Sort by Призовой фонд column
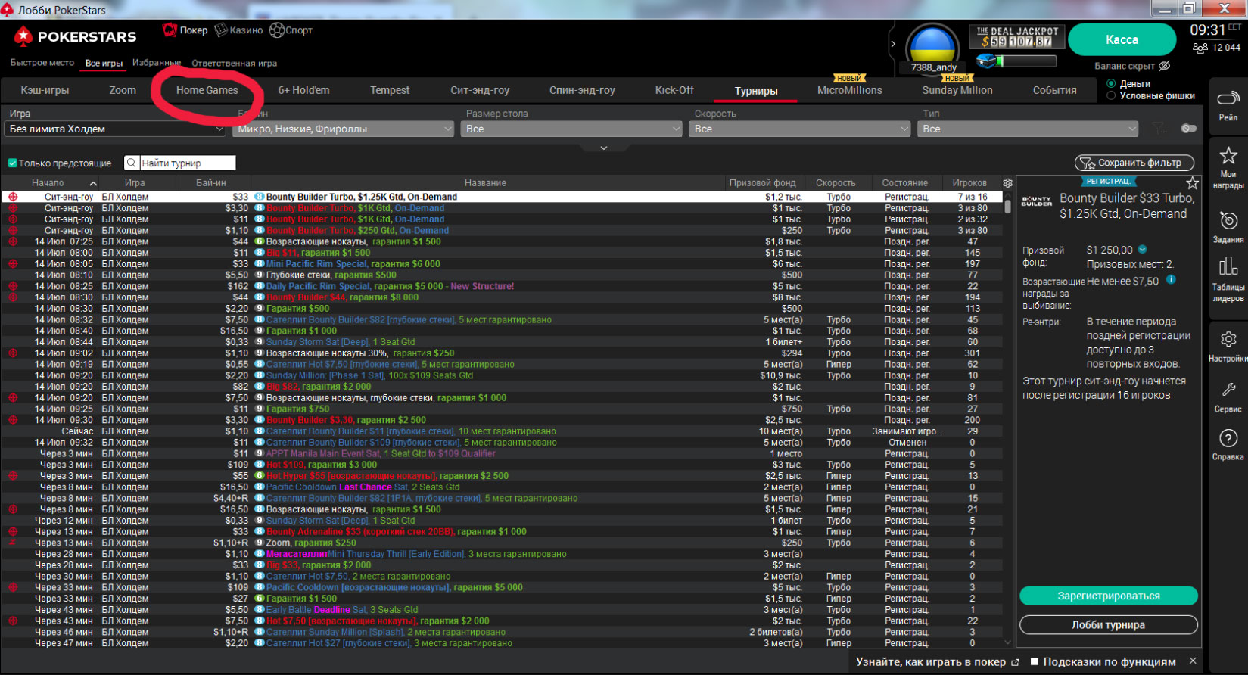 [762, 183]
